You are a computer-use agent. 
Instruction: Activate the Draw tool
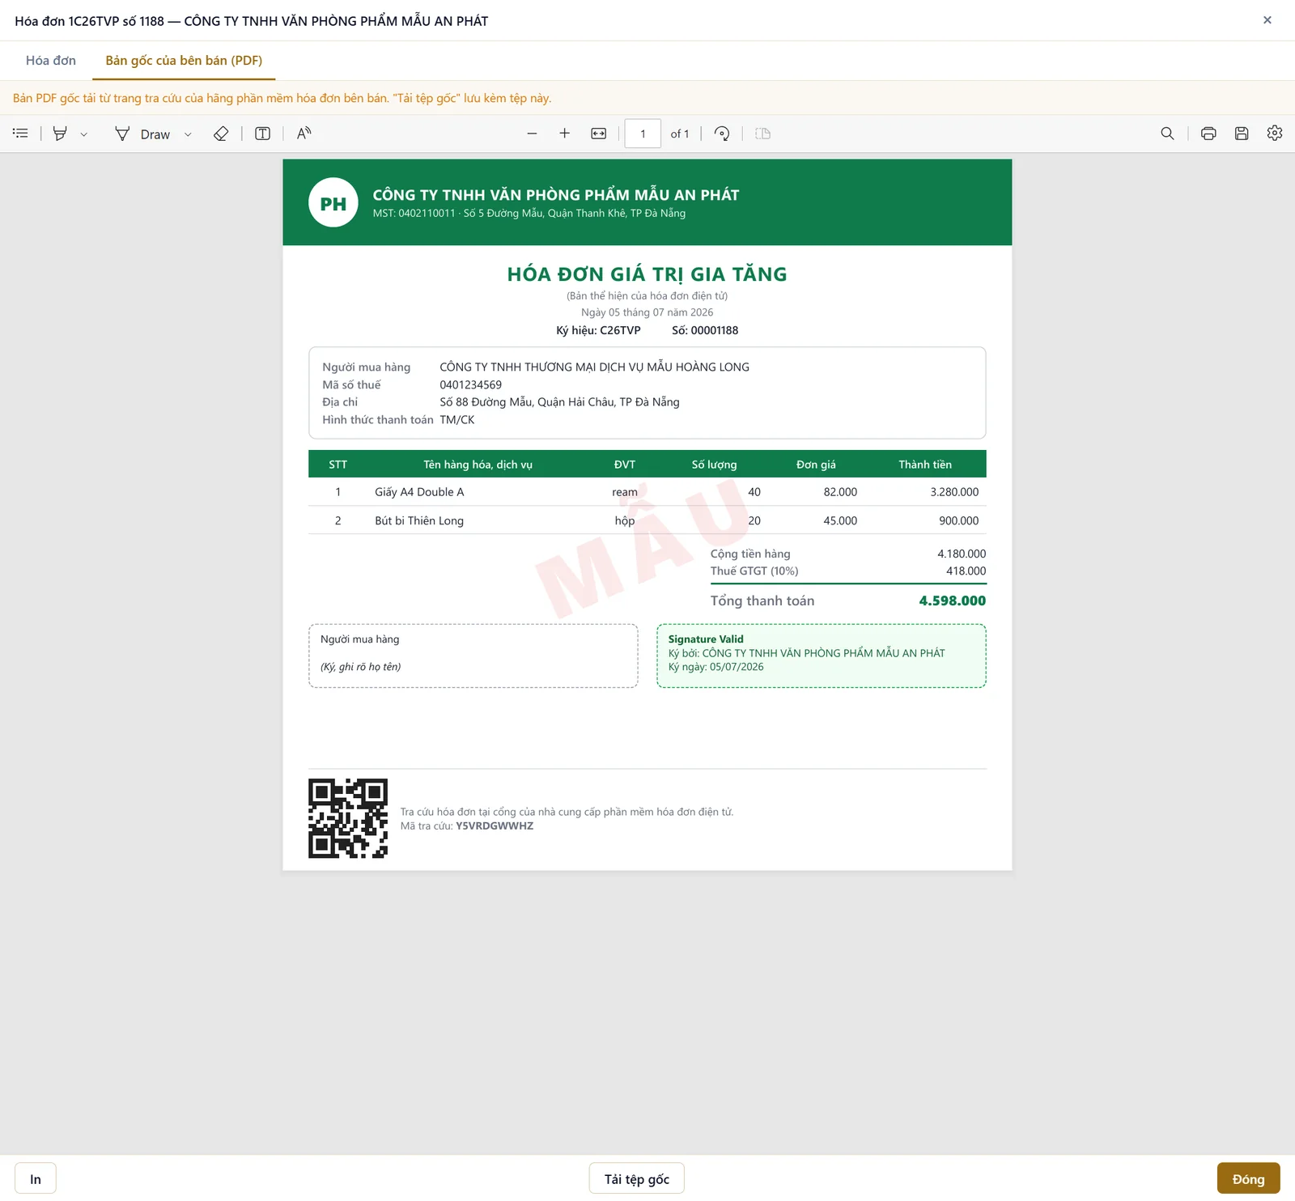(142, 134)
